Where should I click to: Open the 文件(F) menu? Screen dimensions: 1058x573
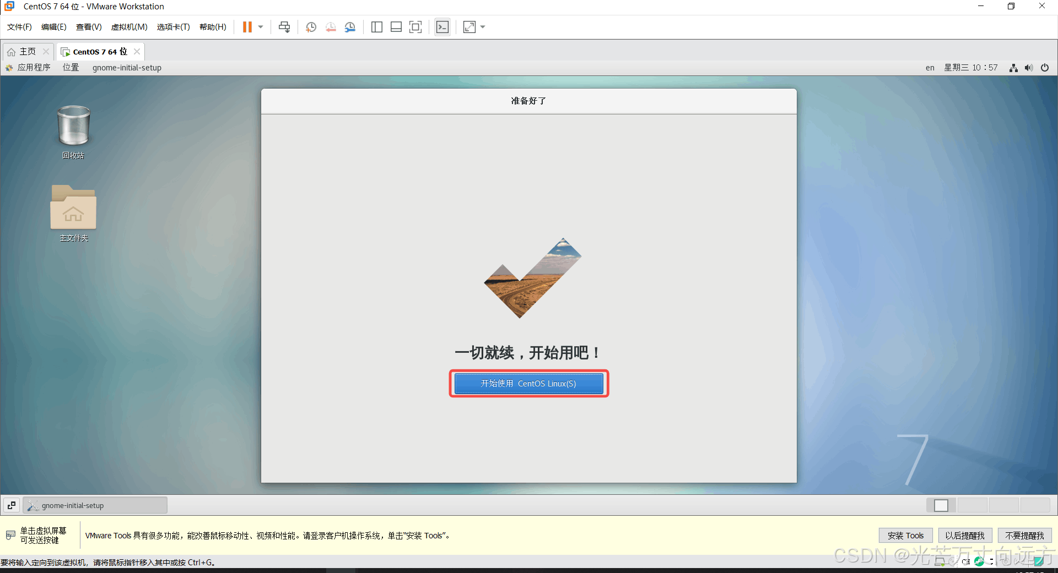tap(19, 27)
